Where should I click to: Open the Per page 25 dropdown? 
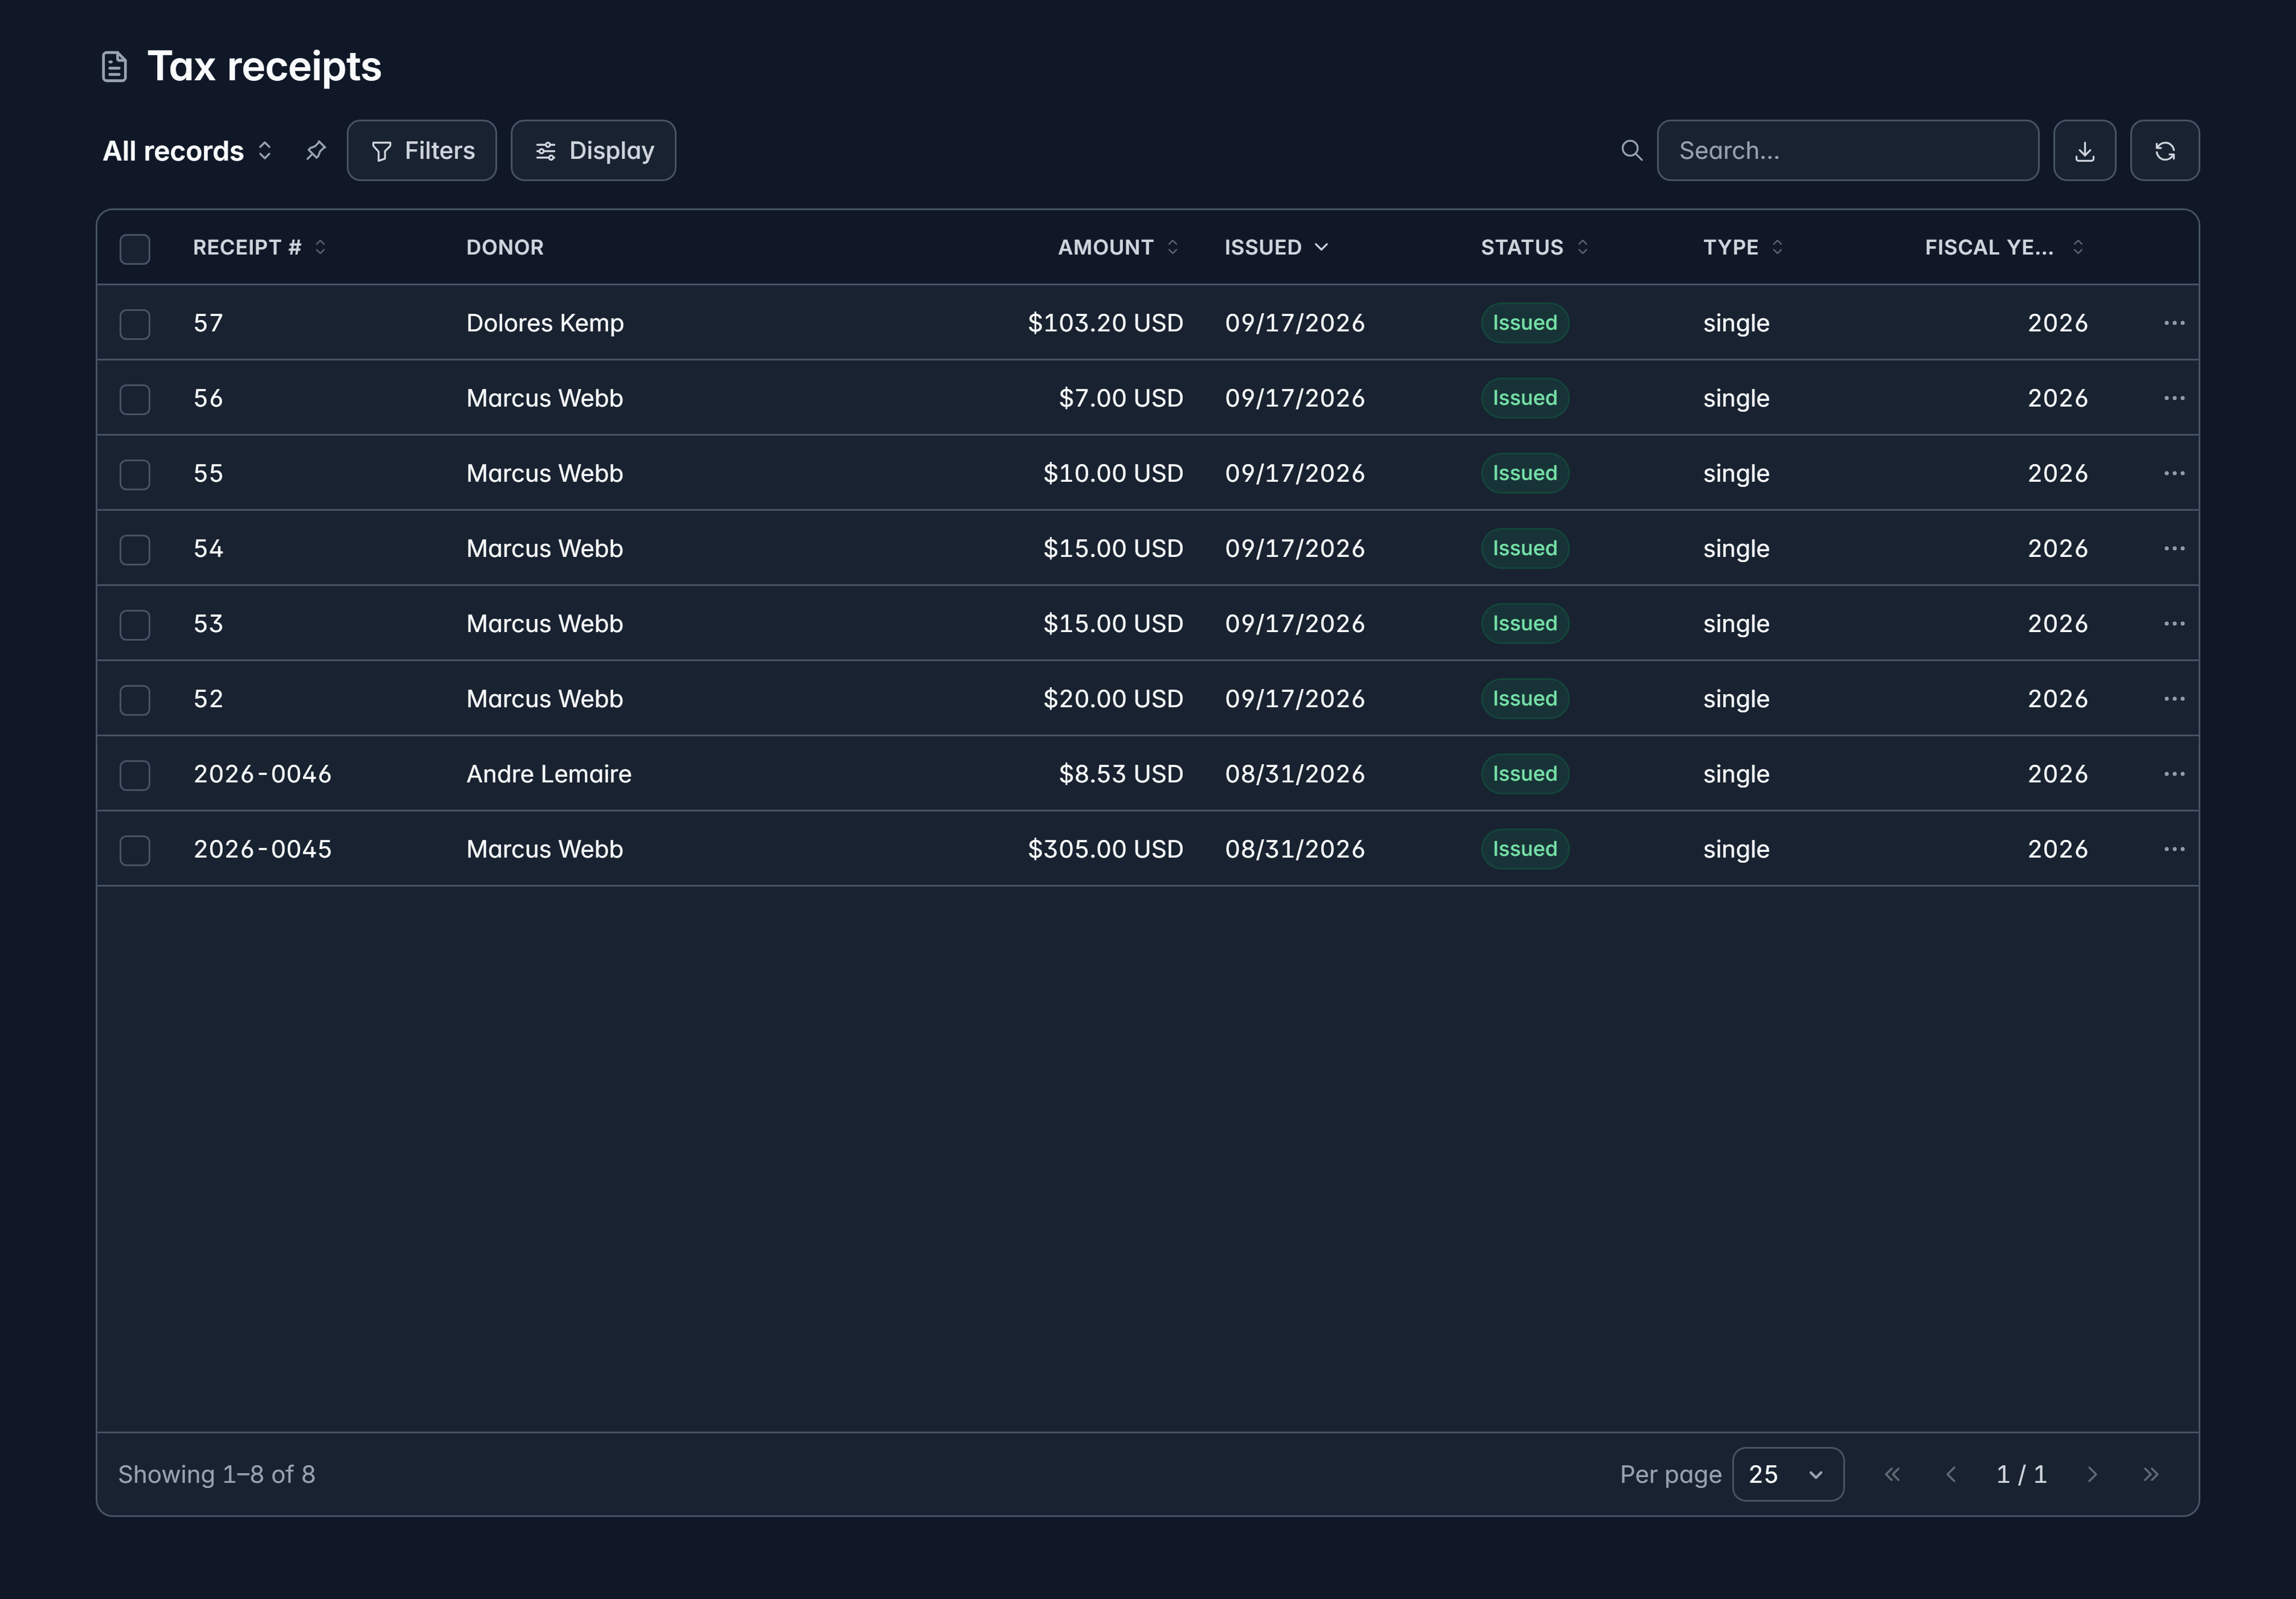point(1787,1474)
